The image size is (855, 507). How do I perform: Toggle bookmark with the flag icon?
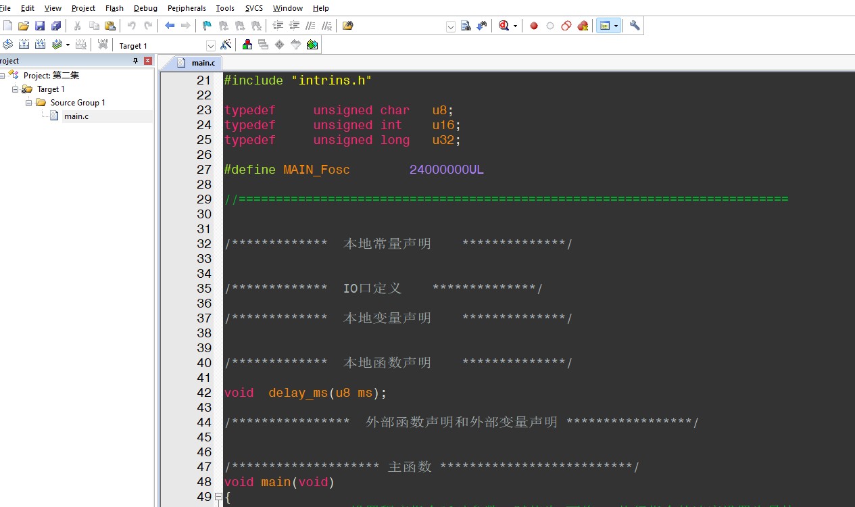(207, 26)
